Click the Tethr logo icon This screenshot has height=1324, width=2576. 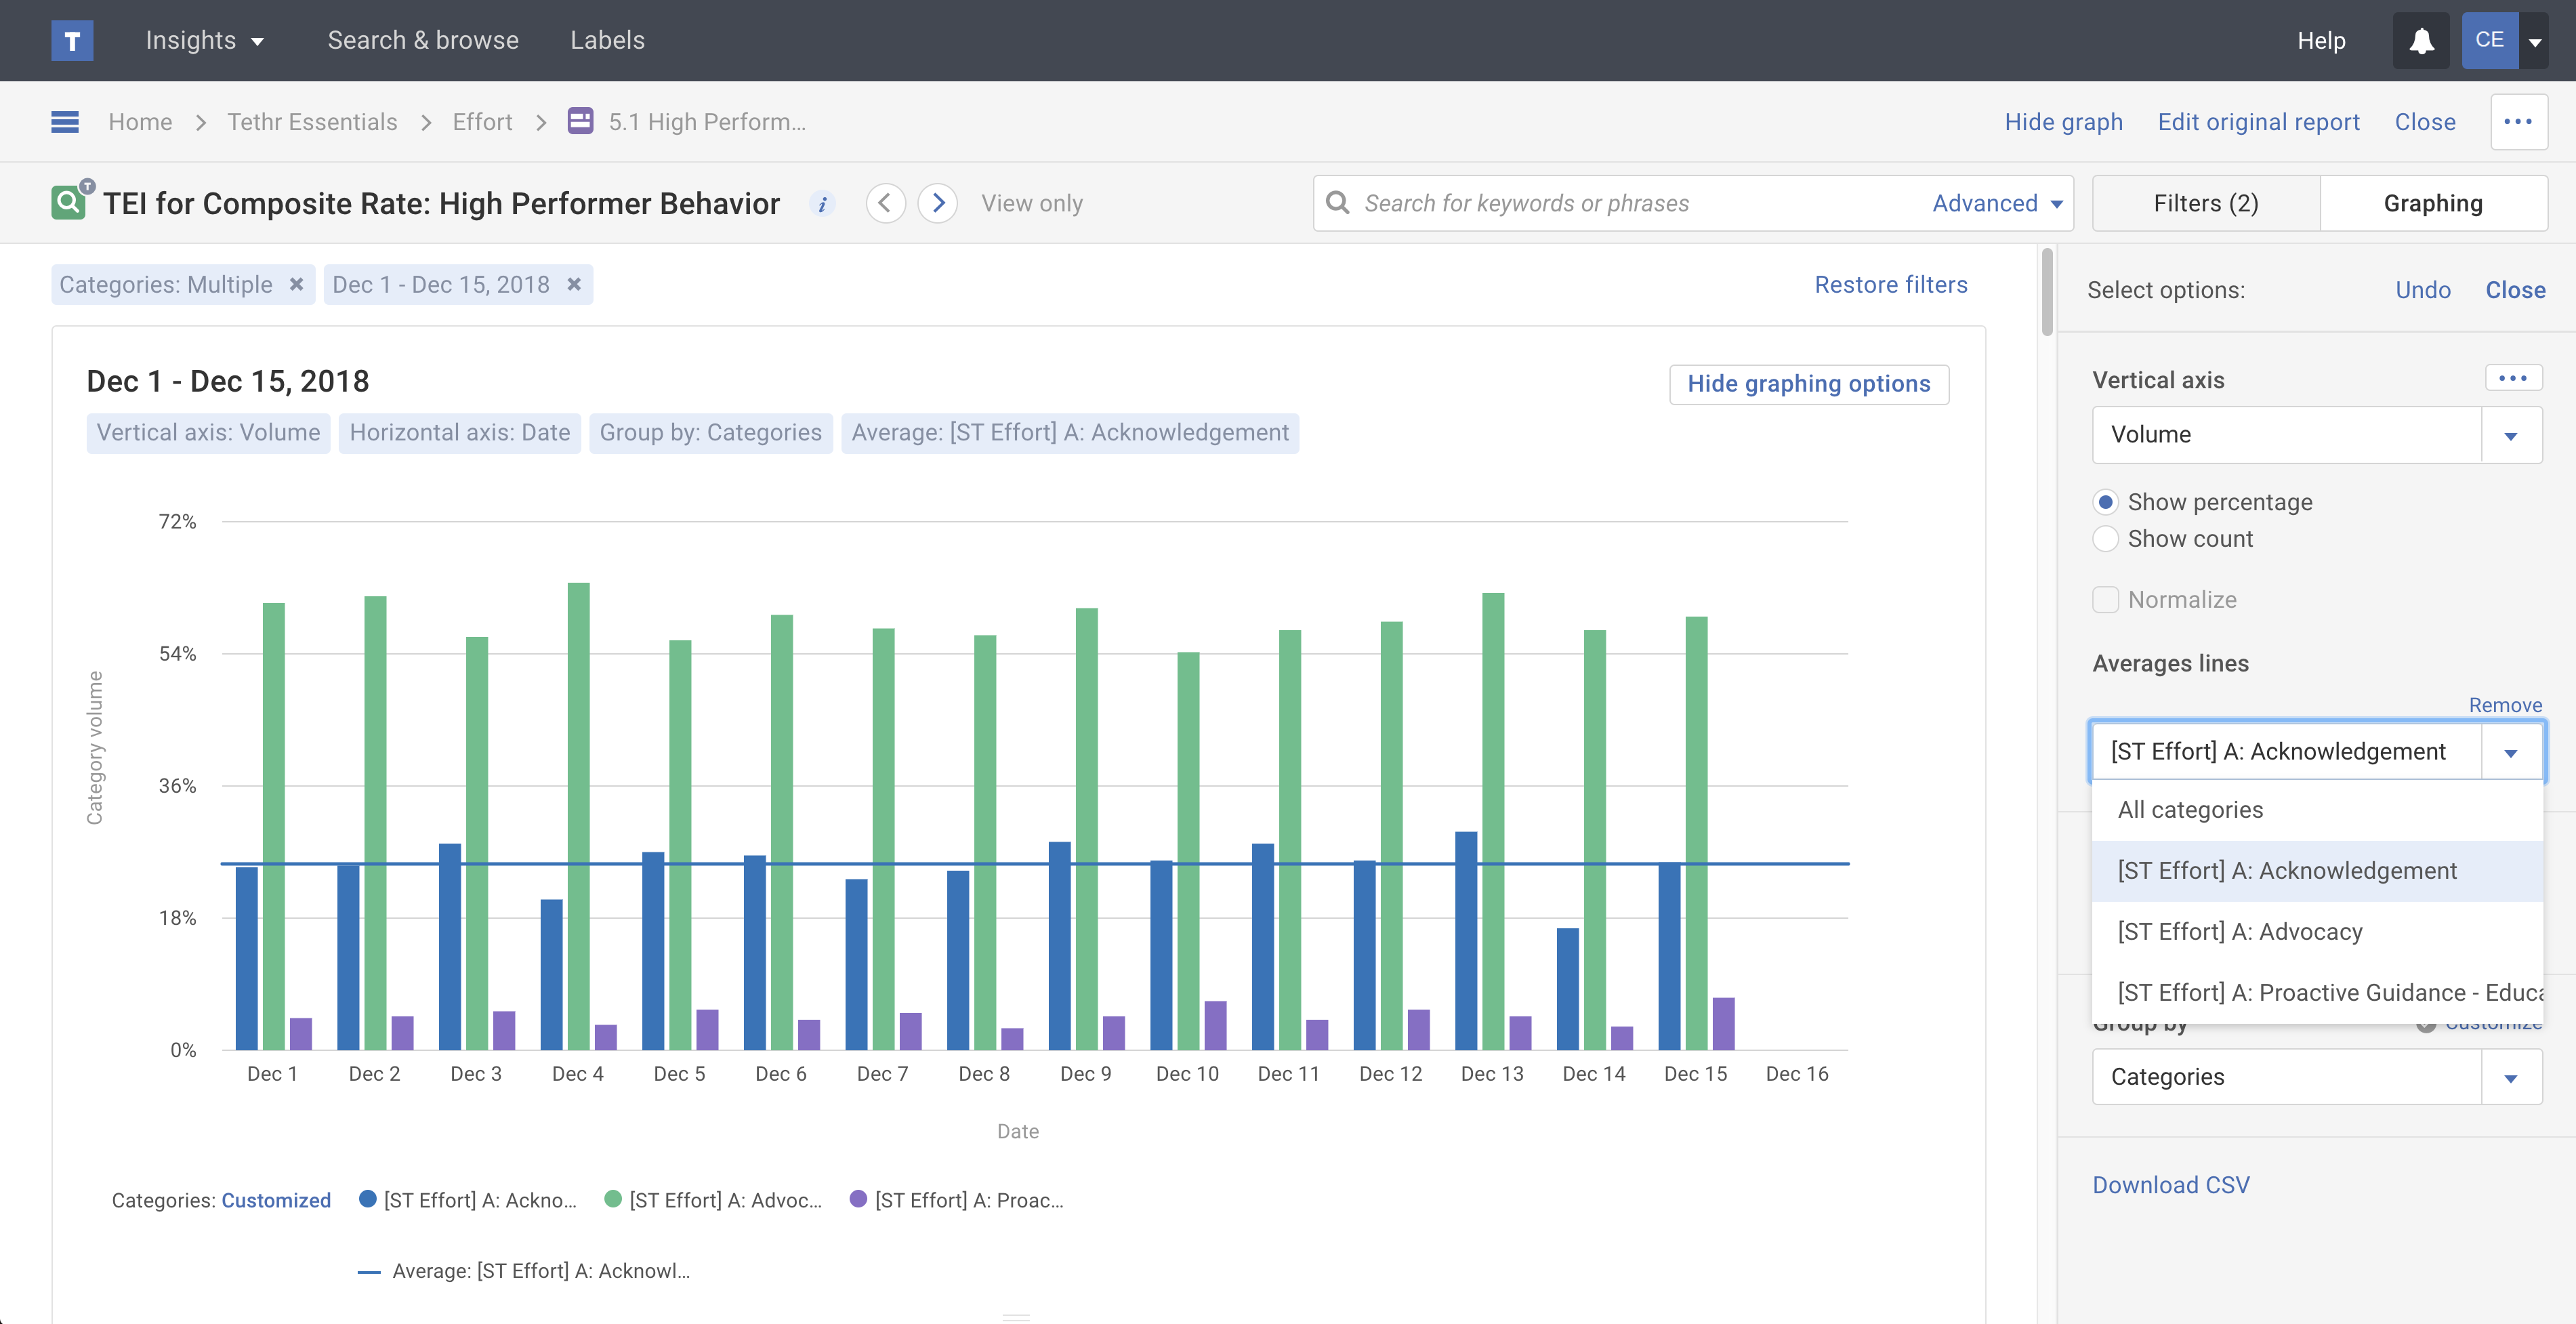(x=72, y=40)
